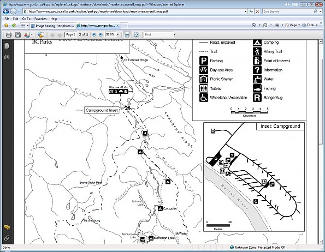Open the search provider options dropdown

pyautogui.click(x=321, y=11)
